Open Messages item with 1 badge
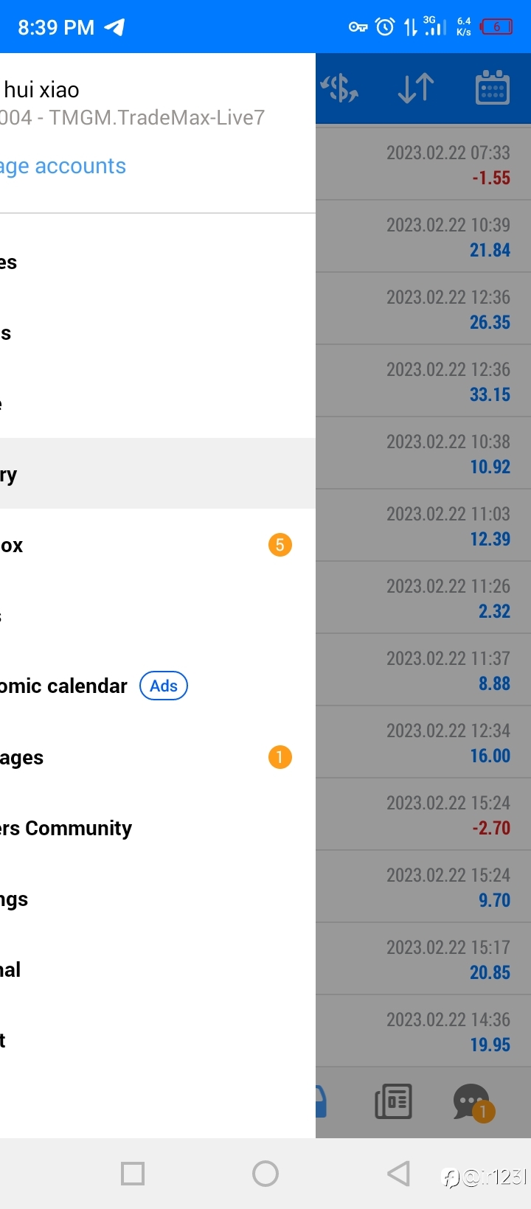 158,757
